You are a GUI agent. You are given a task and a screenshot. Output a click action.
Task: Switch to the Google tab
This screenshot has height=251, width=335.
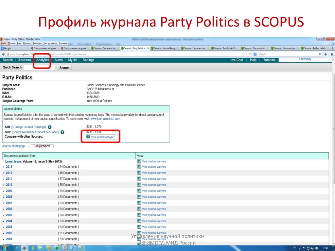pyautogui.click(x=15, y=48)
